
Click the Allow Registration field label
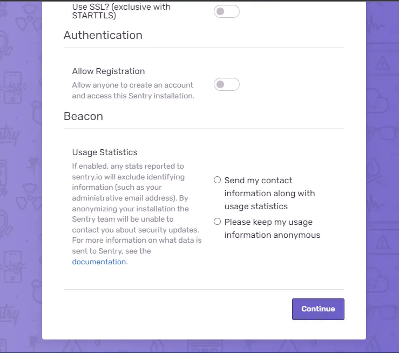click(x=109, y=71)
